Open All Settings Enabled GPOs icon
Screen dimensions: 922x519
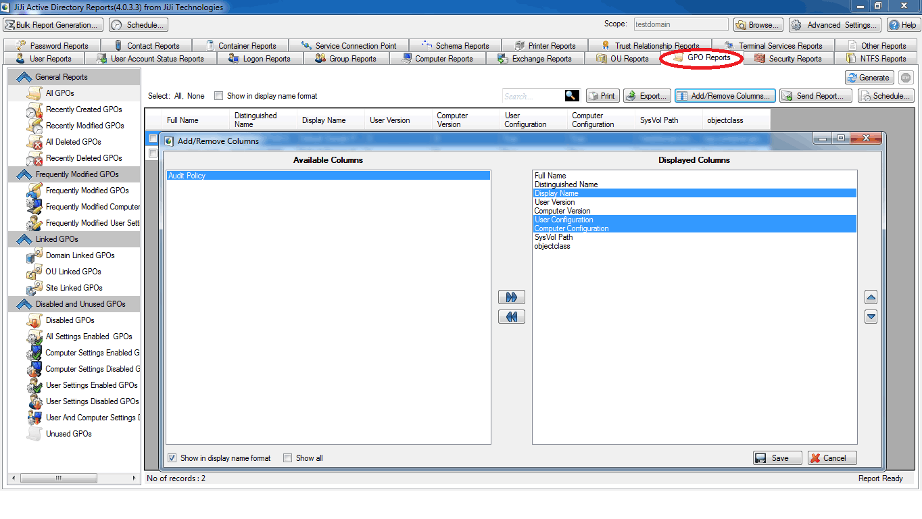click(x=34, y=337)
